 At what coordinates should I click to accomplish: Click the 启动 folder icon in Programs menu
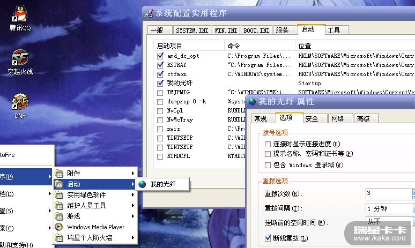click(x=59, y=184)
